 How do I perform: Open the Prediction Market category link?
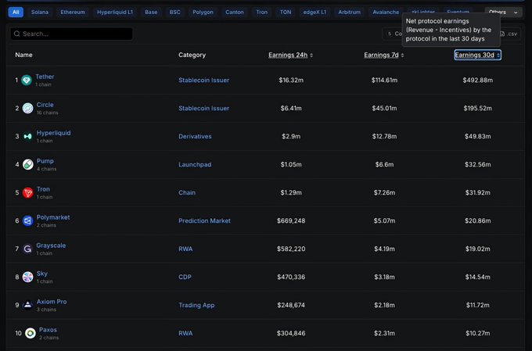(x=205, y=221)
